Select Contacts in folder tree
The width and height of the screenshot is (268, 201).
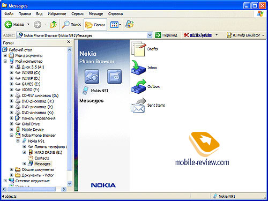pos(42,158)
